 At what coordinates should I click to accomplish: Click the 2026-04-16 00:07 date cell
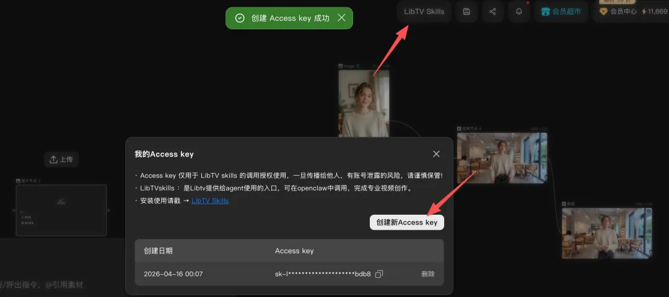(173, 274)
